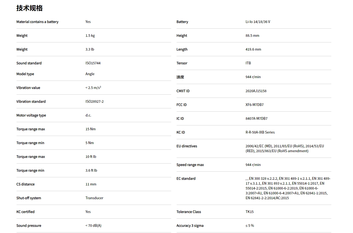
Task: Click the Vibration standard label
Action: point(31,102)
